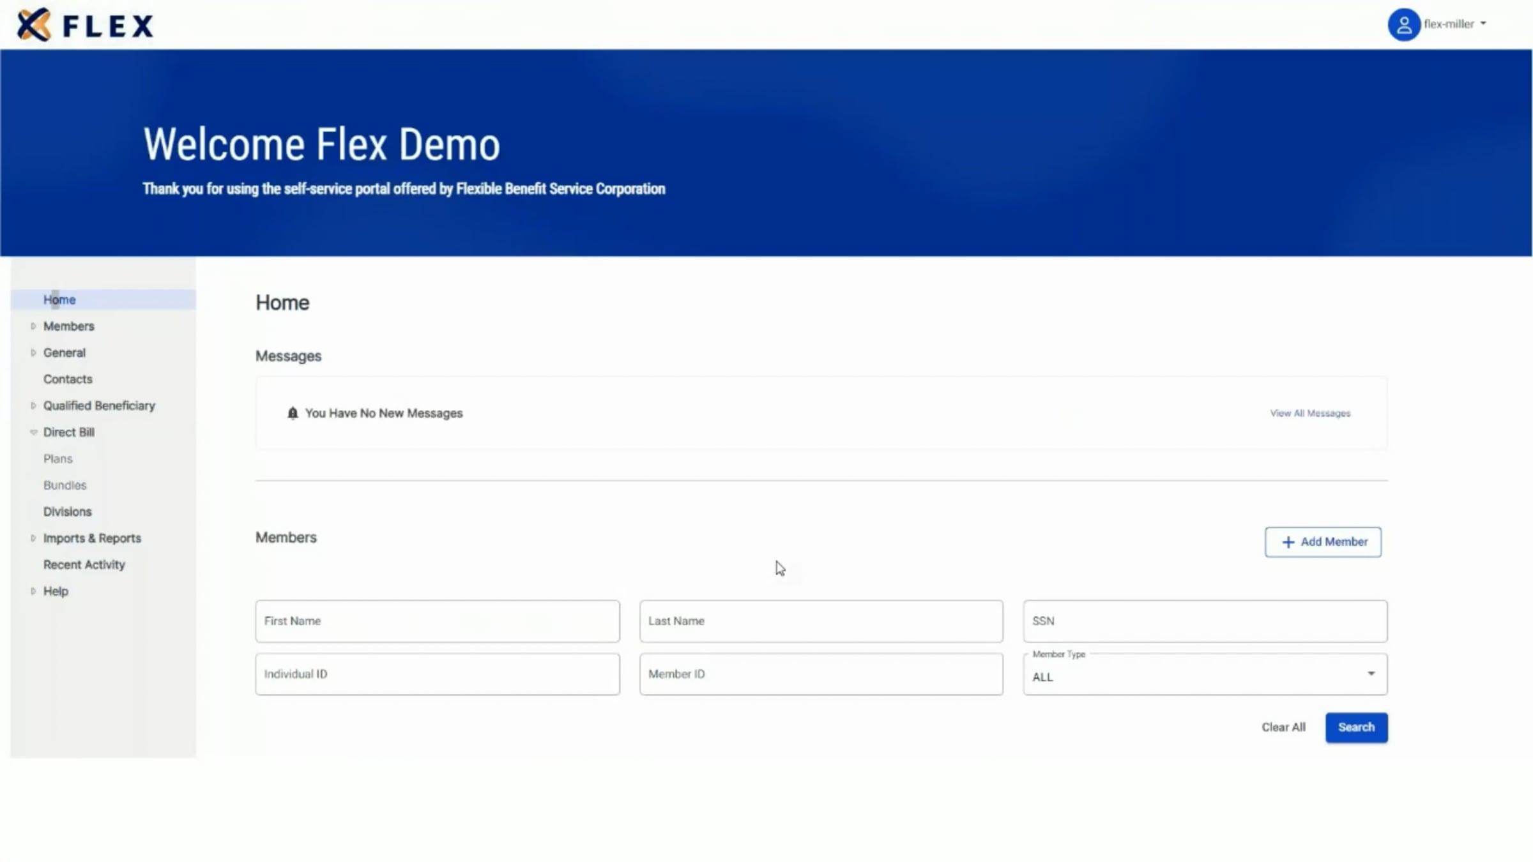
Task: Focus the Member ID field
Action: click(x=821, y=674)
